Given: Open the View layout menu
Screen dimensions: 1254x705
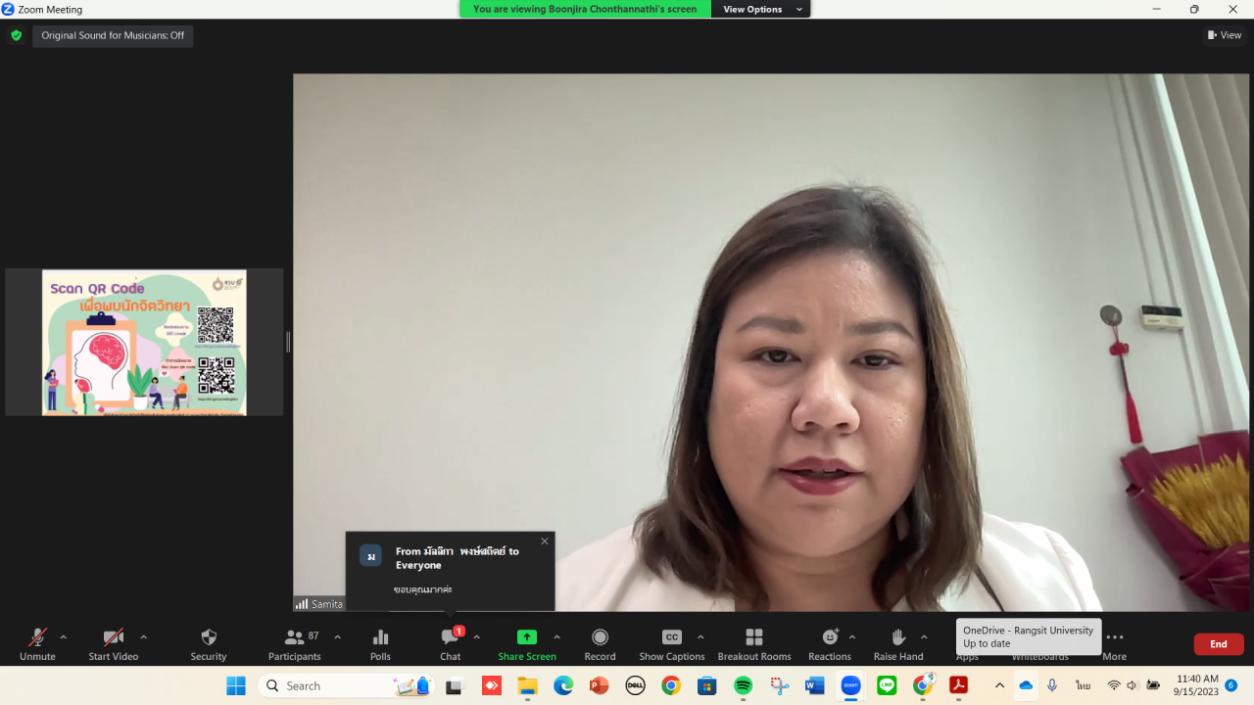Looking at the screenshot, I should (x=1225, y=35).
